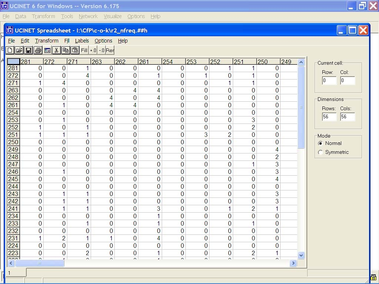Click the Fill button in the toolbar
379x284 pixels.
click(x=84, y=50)
